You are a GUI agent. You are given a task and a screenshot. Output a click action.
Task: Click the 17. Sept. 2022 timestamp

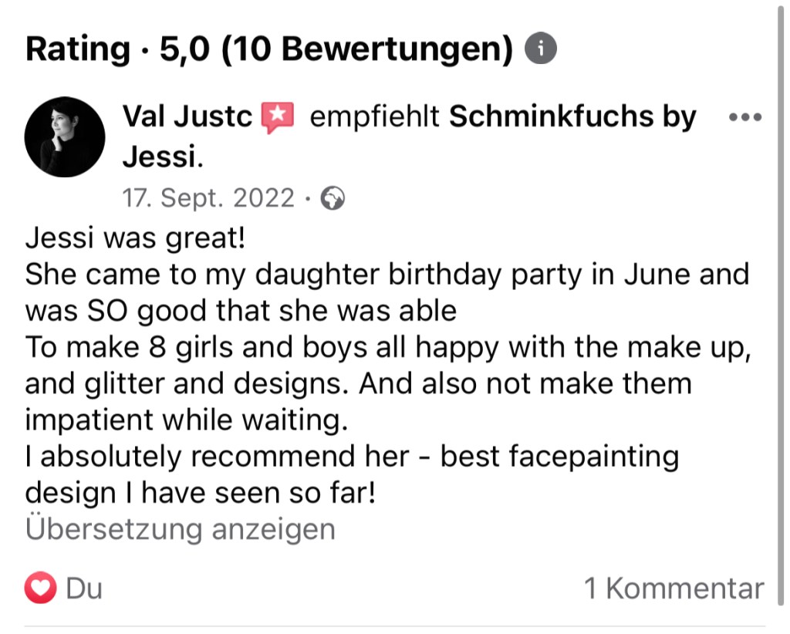[x=208, y=199]
